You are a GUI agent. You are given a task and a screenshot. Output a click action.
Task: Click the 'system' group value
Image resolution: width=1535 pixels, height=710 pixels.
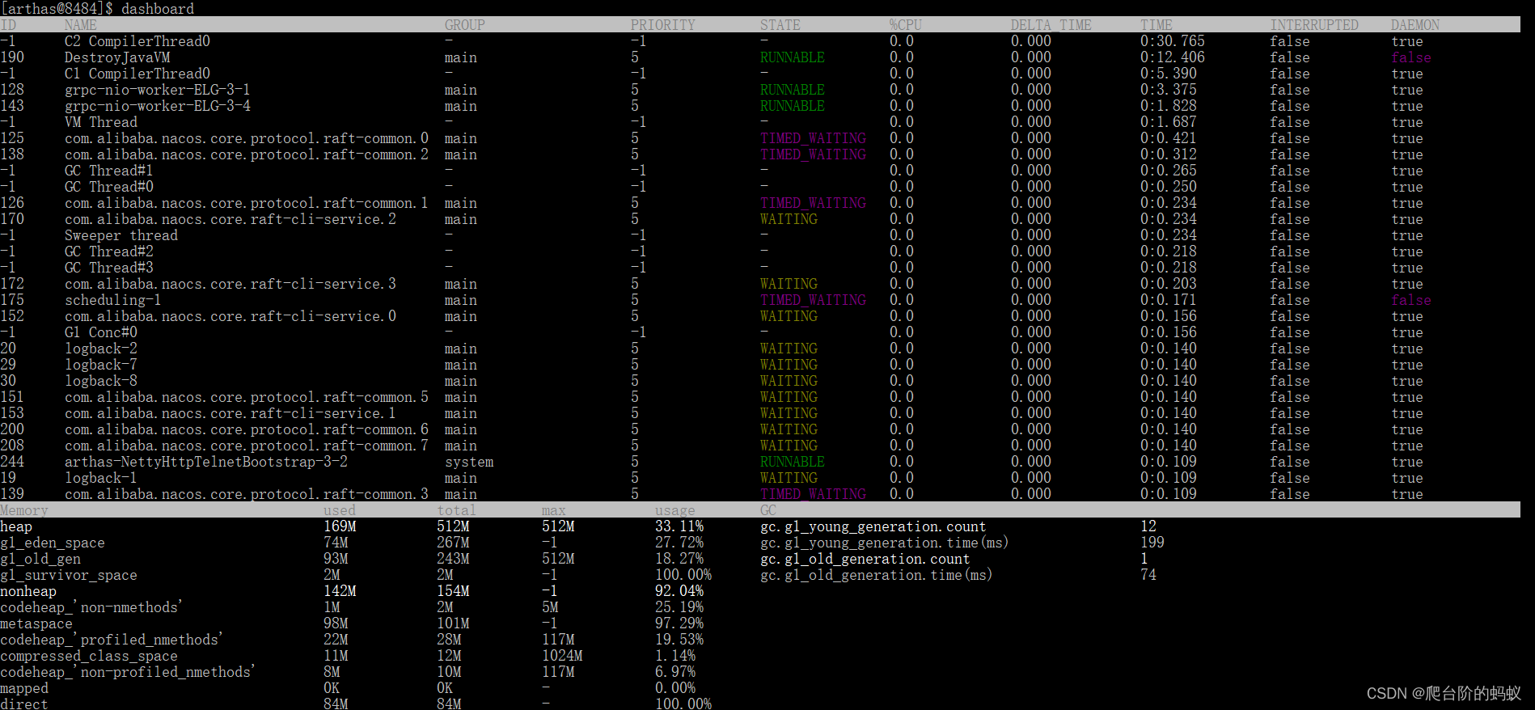[x=469, y=462]
